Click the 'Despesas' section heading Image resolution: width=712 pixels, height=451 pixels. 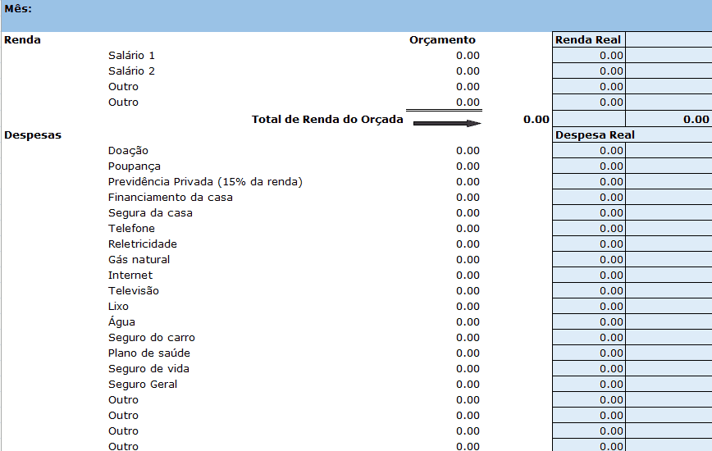[32, 135]
